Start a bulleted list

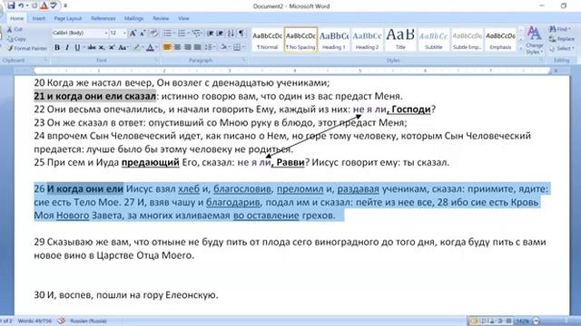(167, 34)
